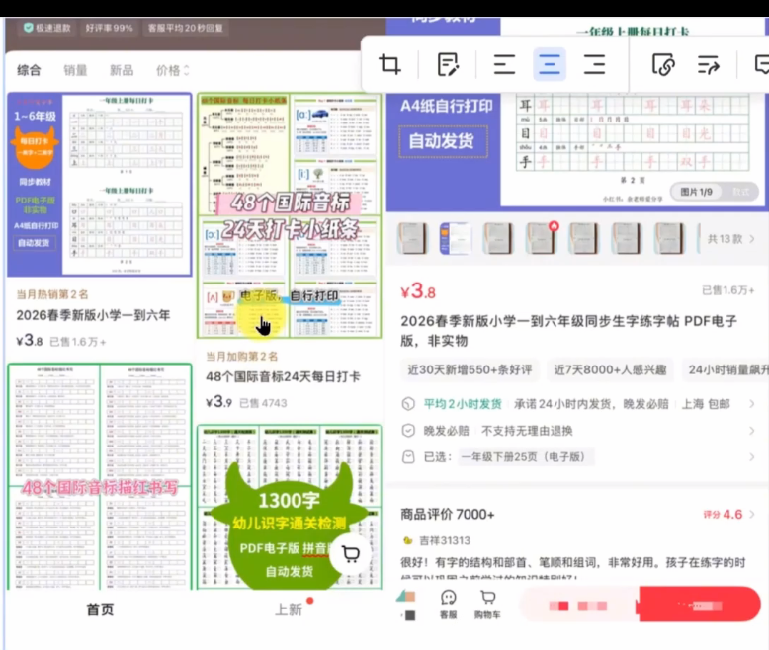This screenshot has width=769, height=650.
Task: Click the 好评率99% badge
Action: coord(109,28)
